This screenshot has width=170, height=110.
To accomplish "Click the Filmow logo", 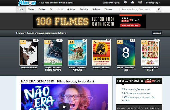I will coord(27,3).
